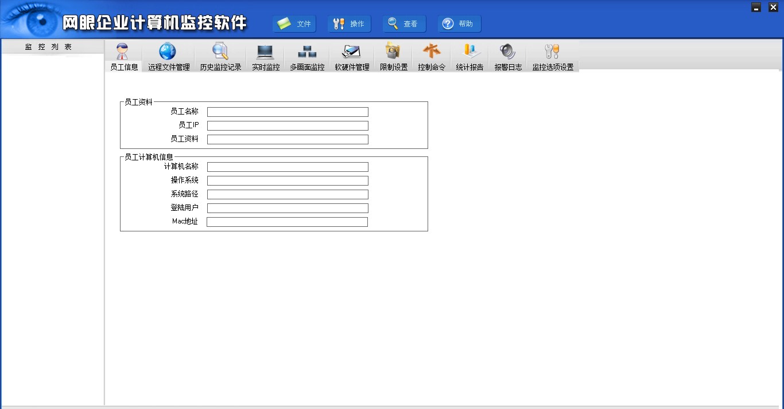Click the 计算机名称 input field
784x409 pixels.
[x=288, y=167]
